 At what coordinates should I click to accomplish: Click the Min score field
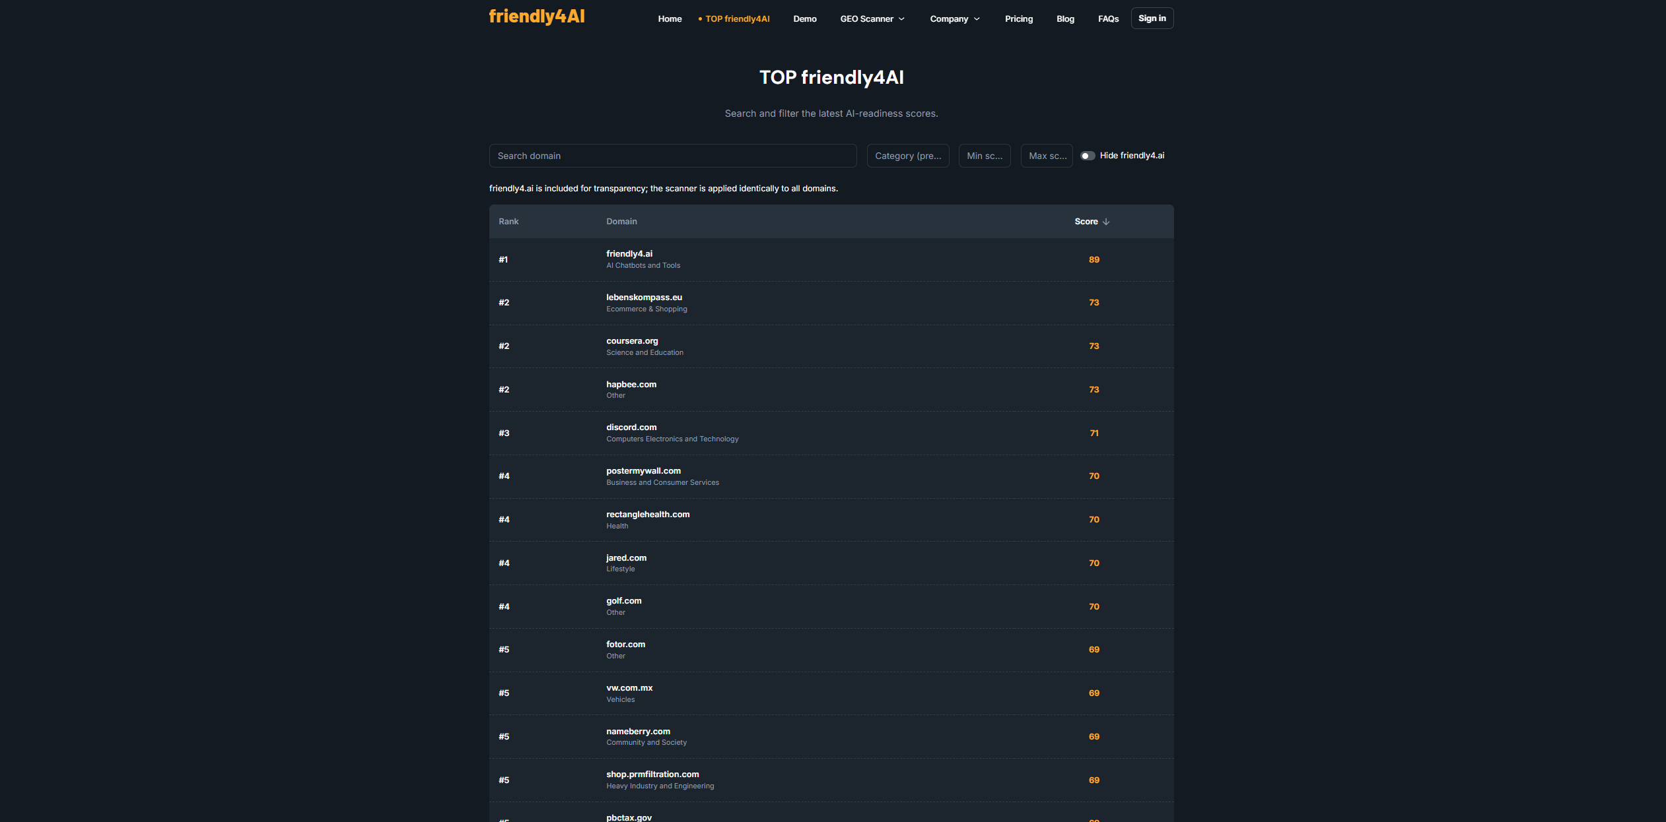[984, 156]
